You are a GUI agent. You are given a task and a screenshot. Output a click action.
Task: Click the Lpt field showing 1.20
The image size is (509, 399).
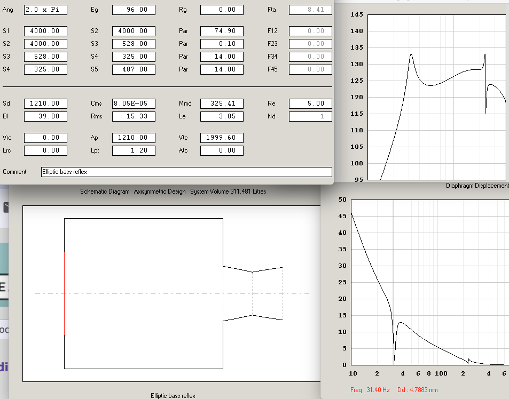[134, 151]
